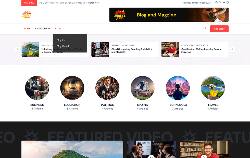Open the Instagram social icon
The width and height of the screenshot is (250, 158).
(228, 3)
